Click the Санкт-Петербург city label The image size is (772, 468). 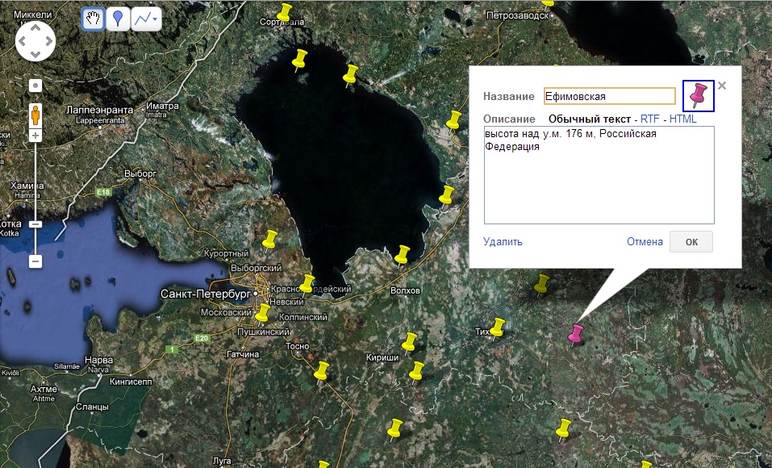[206, 294]
